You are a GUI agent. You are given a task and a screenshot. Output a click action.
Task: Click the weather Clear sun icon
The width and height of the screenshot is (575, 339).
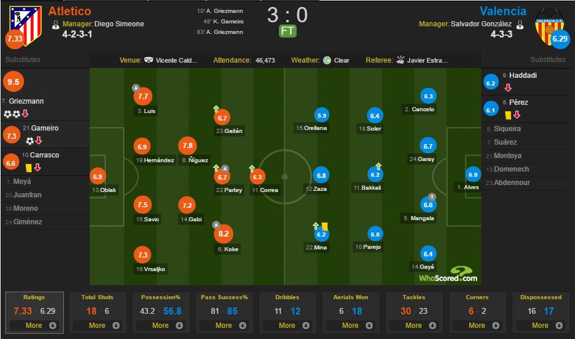pos(327,60)
